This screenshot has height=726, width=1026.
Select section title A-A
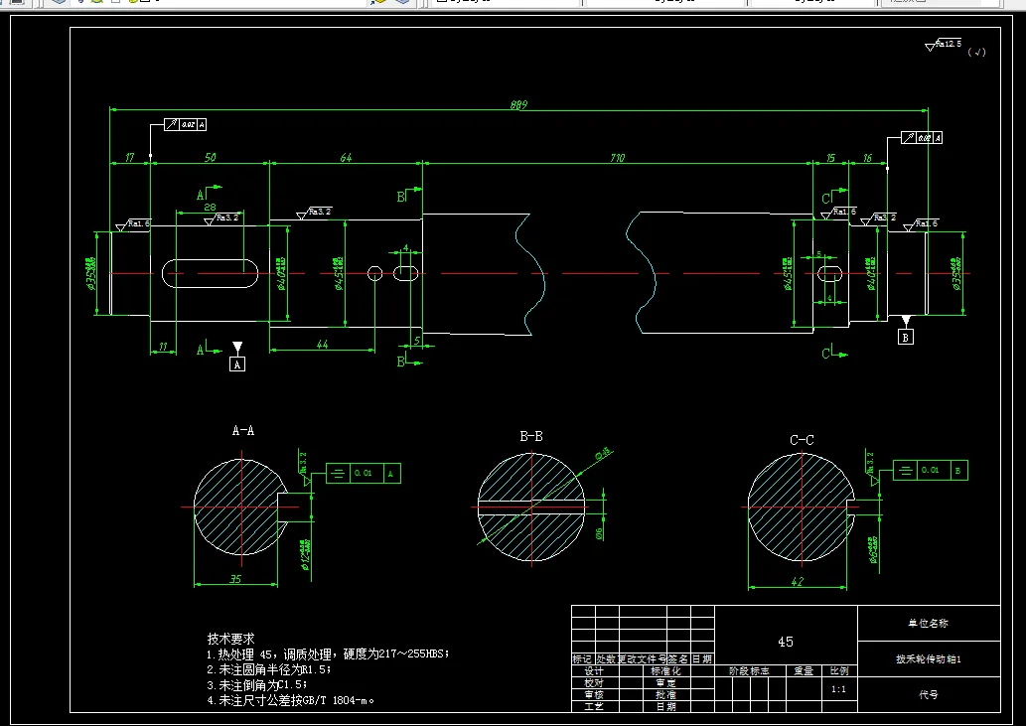[x=242, y=430]
